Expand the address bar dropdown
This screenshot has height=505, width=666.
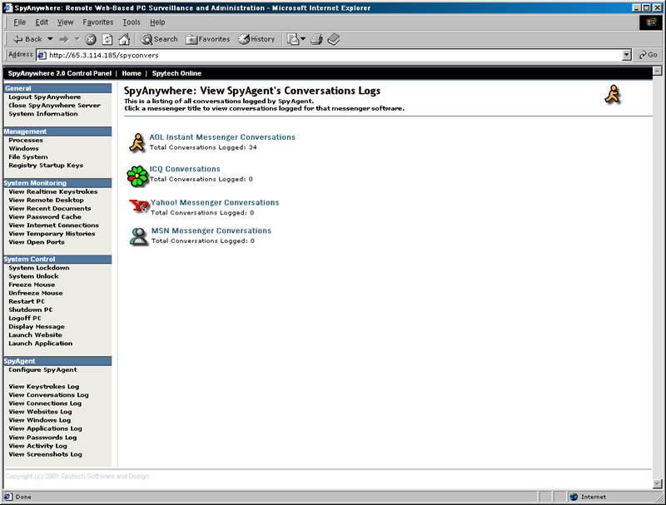[x=627, y=55]
